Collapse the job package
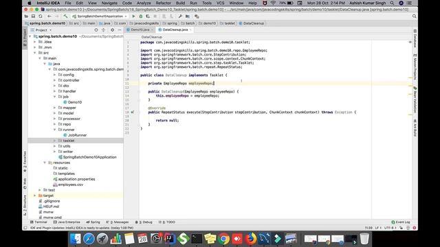Image resolution: width=440 pixels, height=247 pixels. (55, 97)
